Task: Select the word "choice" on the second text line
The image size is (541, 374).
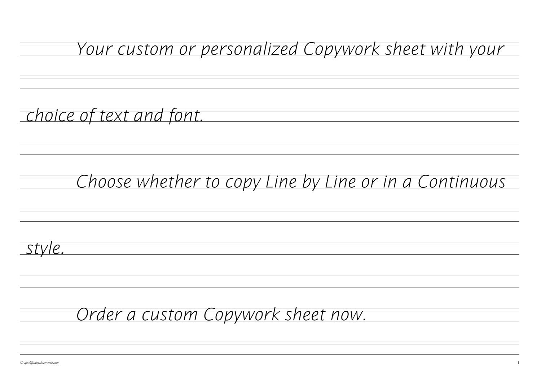Action: pyautogui.click(x=50, y=116)
